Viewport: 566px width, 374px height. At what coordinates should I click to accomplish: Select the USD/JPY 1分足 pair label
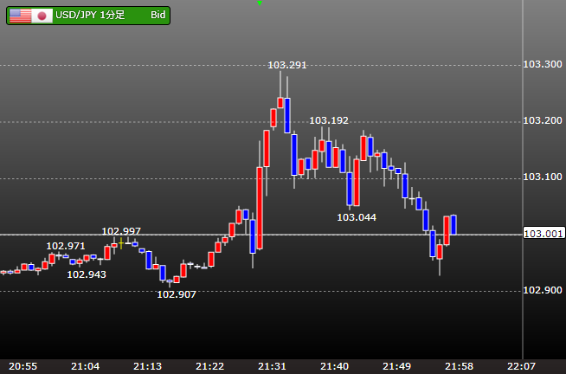91,16
